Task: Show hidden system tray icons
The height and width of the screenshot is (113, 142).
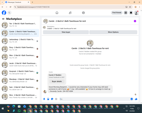Action: point(124,108)
